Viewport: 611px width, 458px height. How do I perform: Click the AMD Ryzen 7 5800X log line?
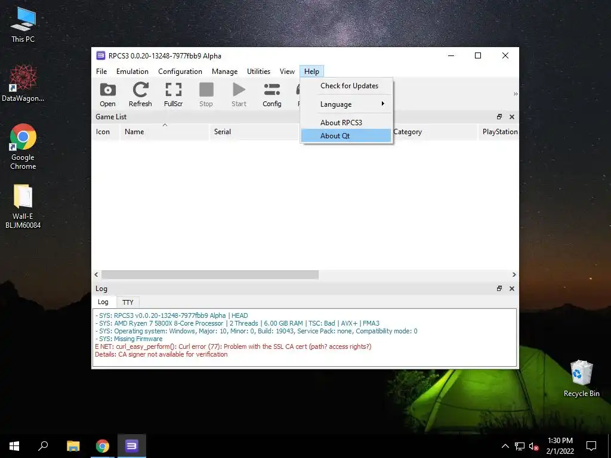click(x=237, y=323)
